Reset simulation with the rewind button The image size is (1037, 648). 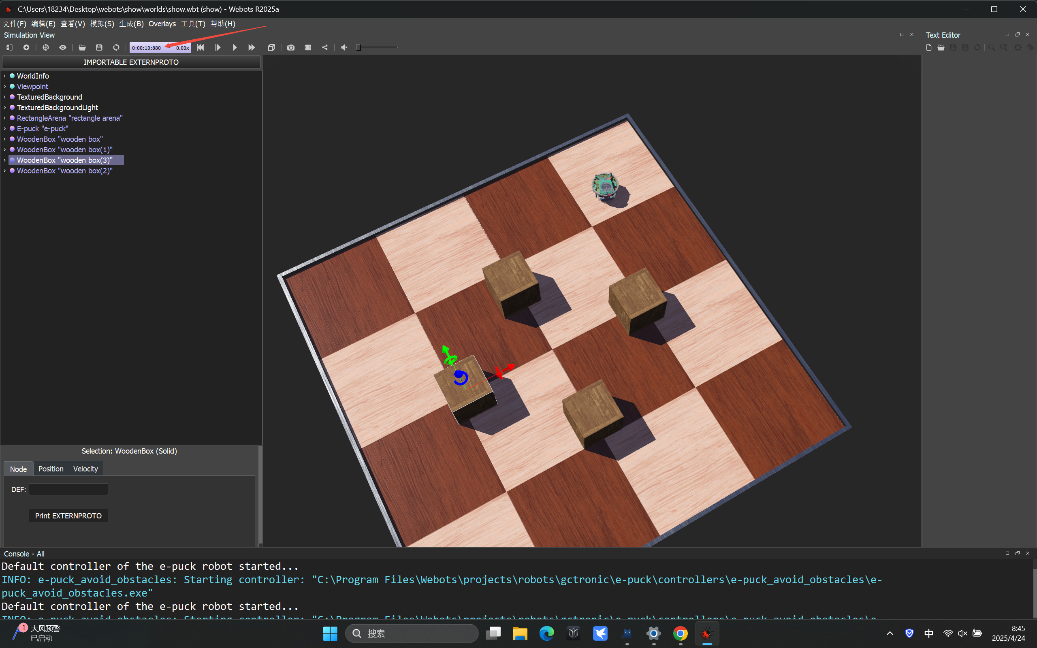(x=201, y=47)
